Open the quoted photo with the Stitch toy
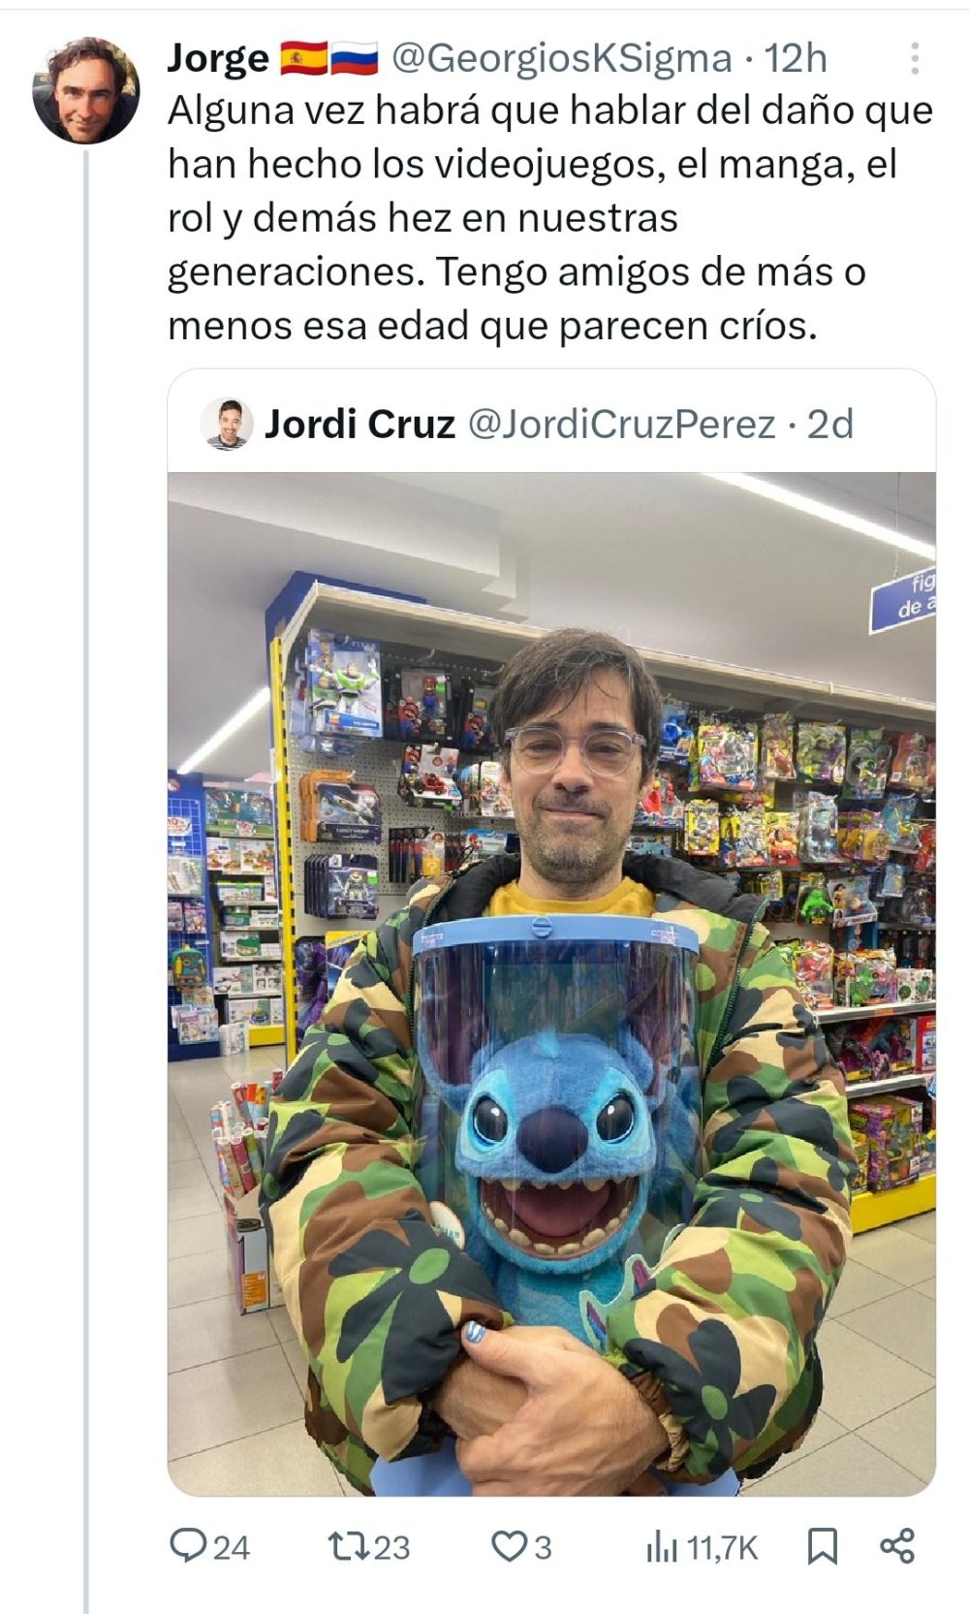This screenshot has width=969, height=1614. coord(551,983)
